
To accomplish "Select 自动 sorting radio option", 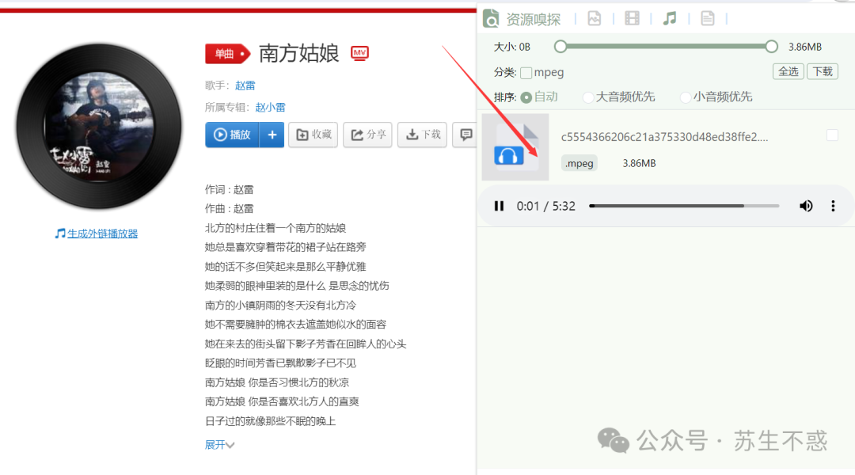I will (526, 97).
